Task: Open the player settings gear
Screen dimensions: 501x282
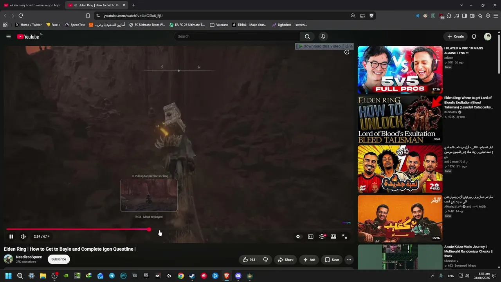Action: point(322,237)
